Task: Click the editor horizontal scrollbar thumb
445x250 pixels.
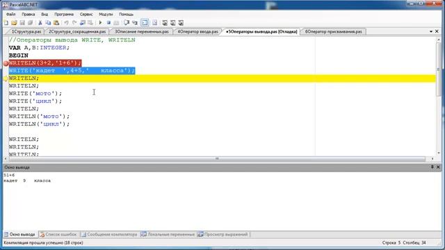Action: (217, 158)
